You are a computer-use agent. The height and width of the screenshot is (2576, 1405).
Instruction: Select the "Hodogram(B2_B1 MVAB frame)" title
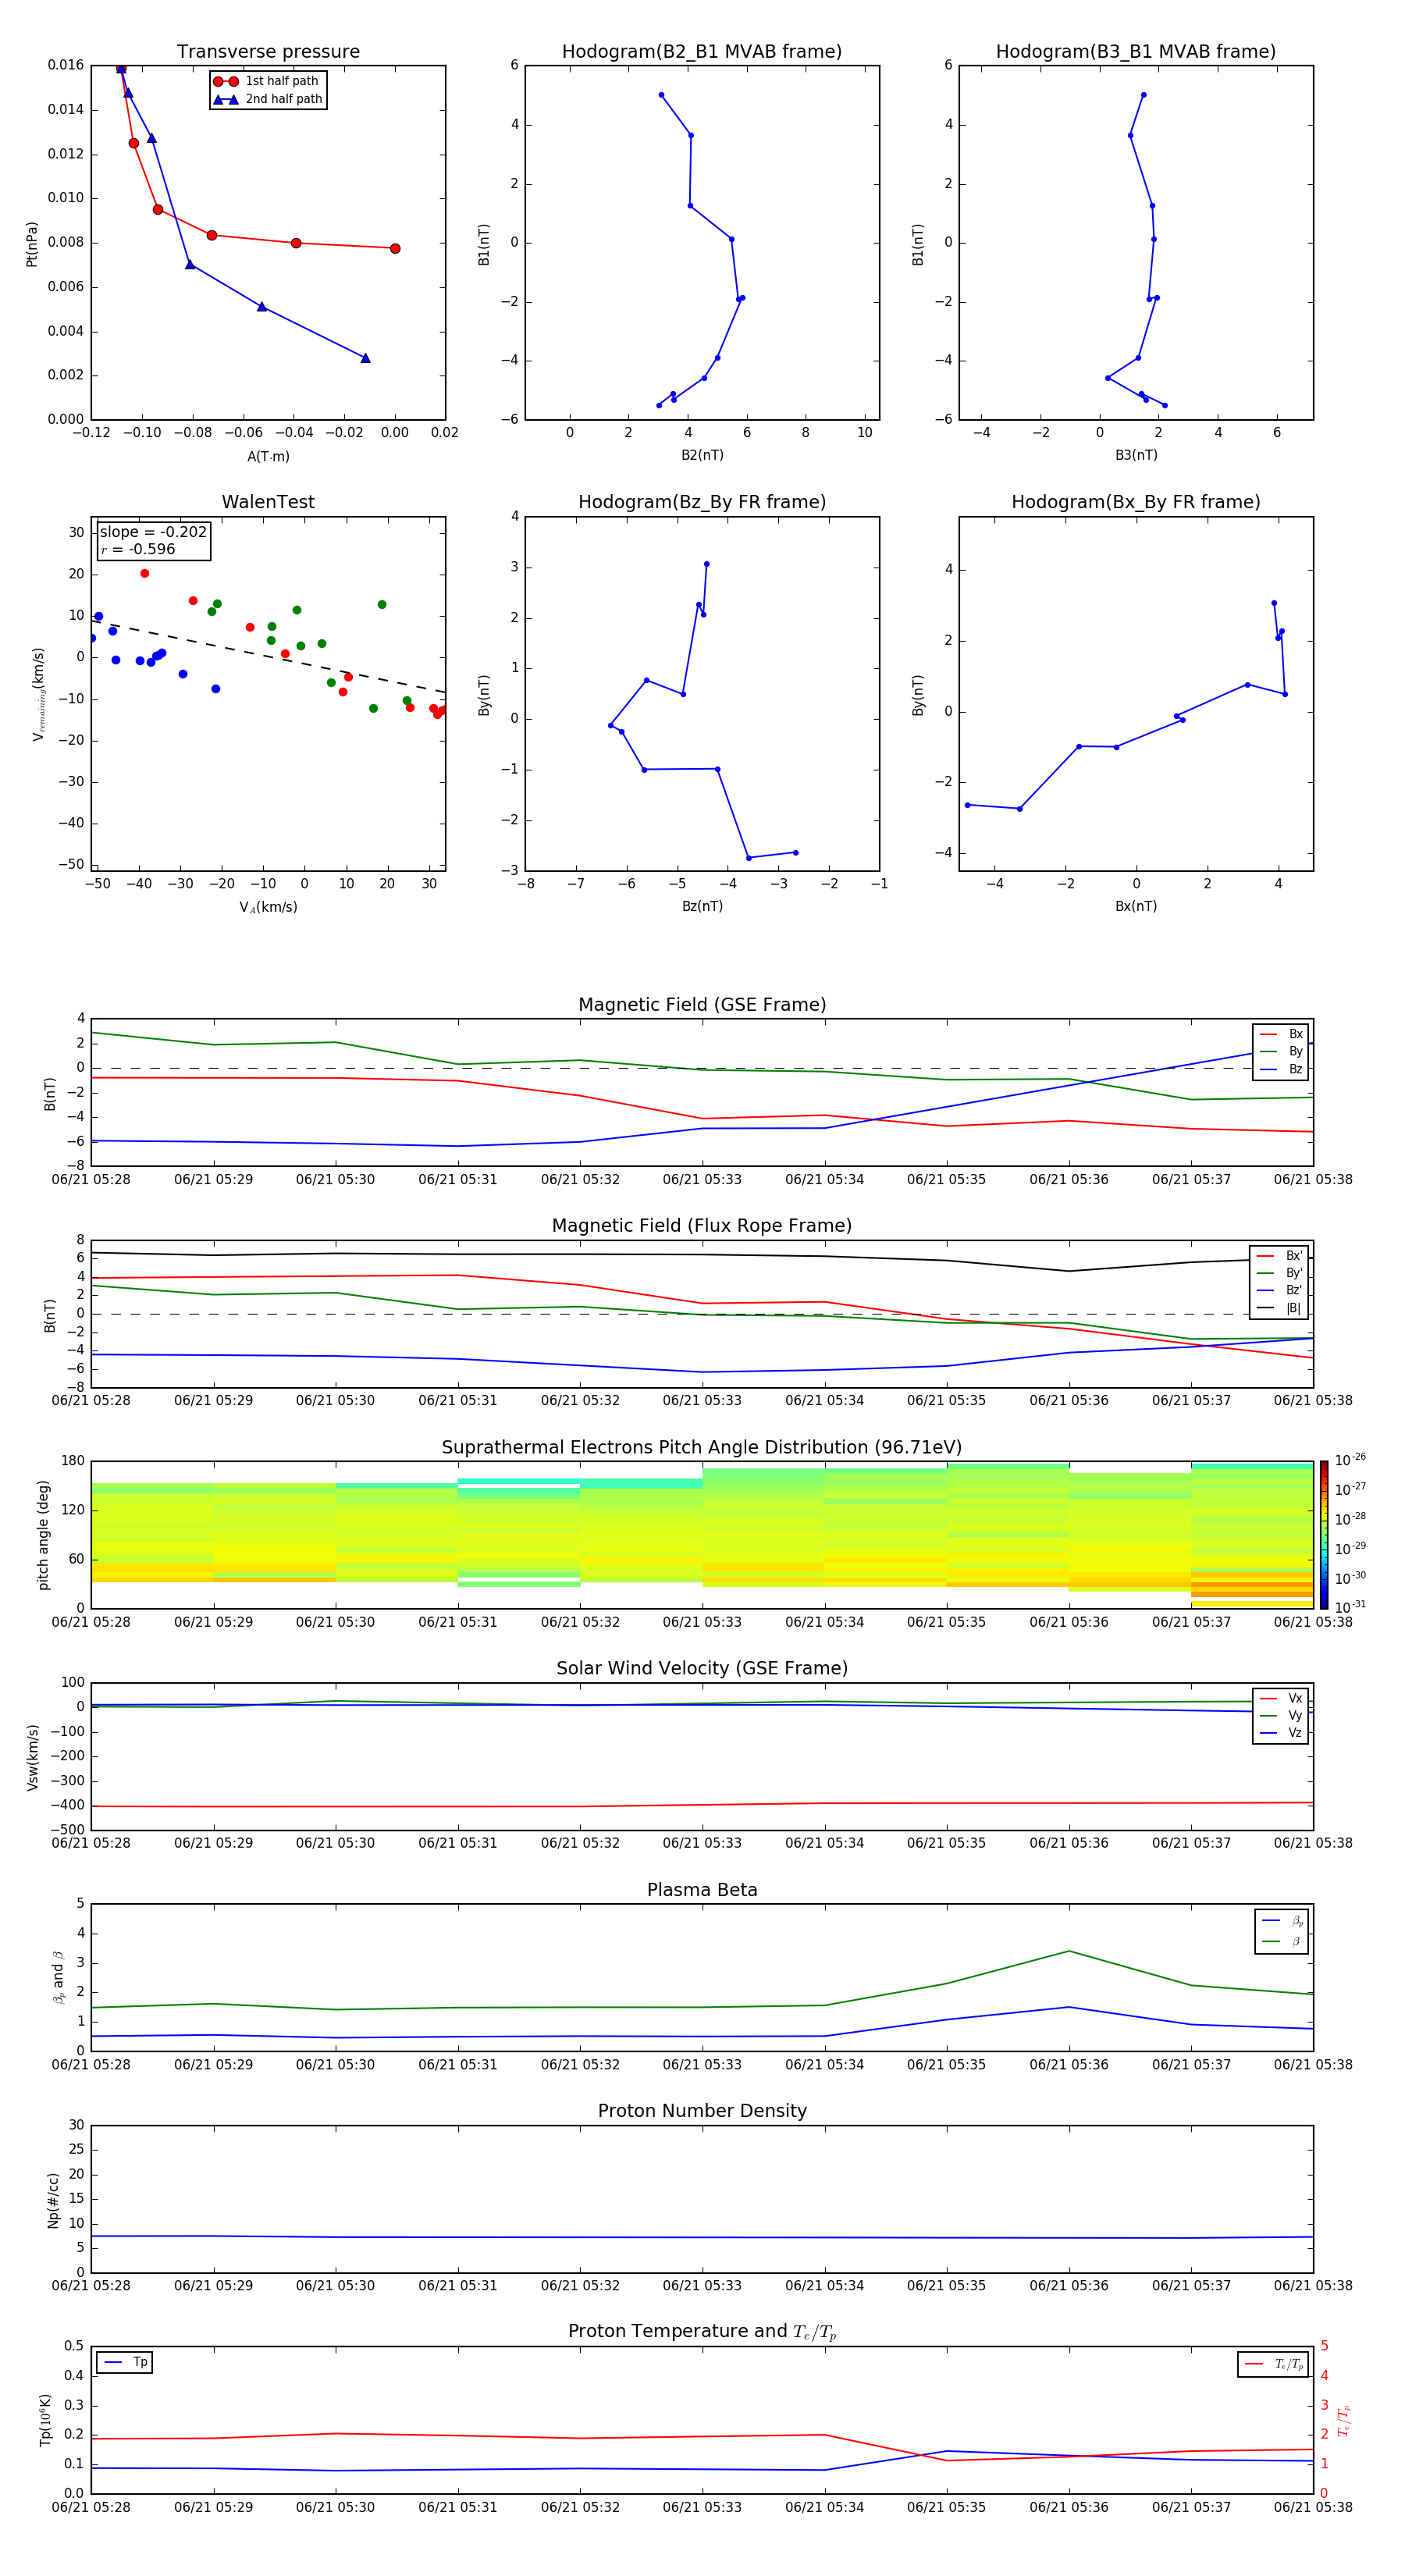[x=702, y=52]
